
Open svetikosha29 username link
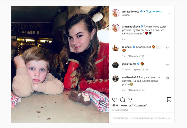(x=130, y=77)
